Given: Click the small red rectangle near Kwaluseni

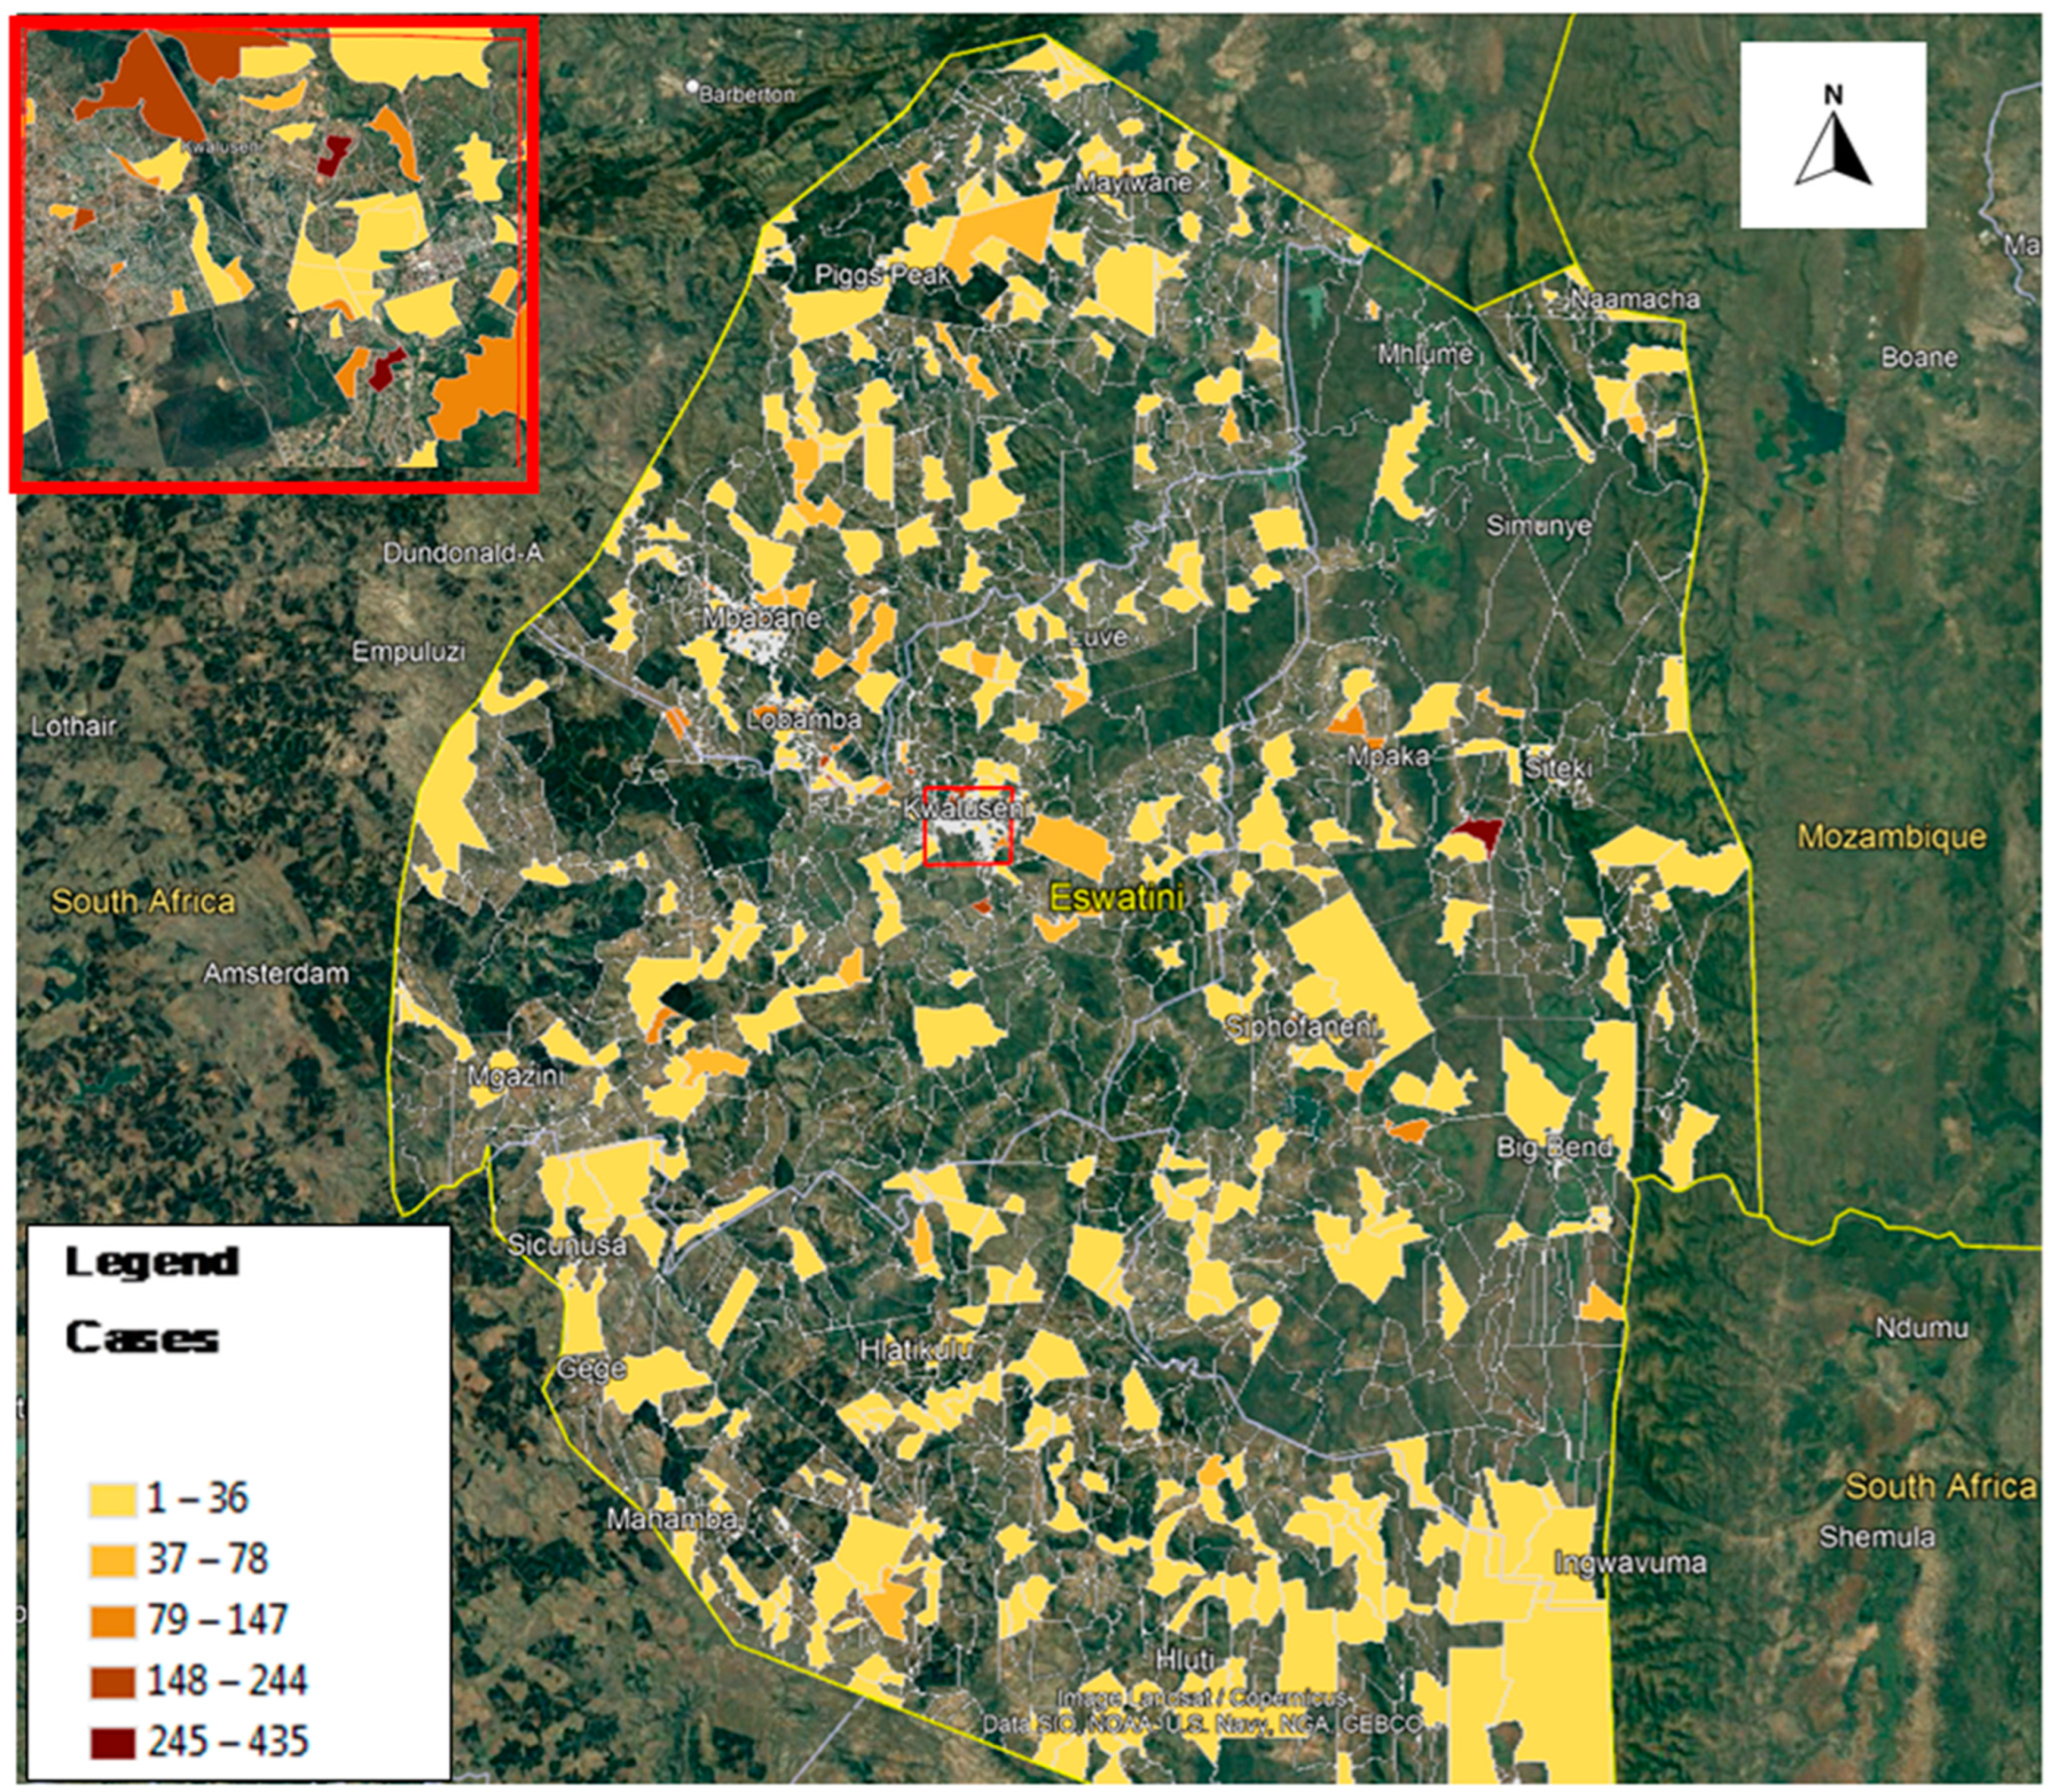Looking at the screenshot, I should 967,826.
